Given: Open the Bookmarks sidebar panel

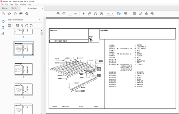Looking at the screenshot, I should click(3, 27).
